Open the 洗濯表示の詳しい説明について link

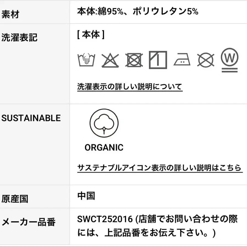pos(130,87)
